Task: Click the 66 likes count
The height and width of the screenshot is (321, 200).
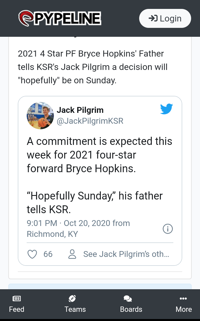Action: (x=48, y=254)
